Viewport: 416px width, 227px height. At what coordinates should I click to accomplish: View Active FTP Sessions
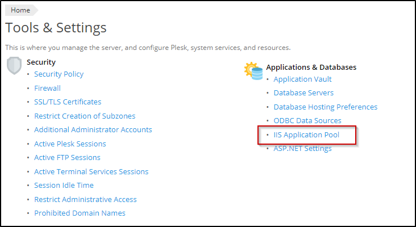point(67,158)
